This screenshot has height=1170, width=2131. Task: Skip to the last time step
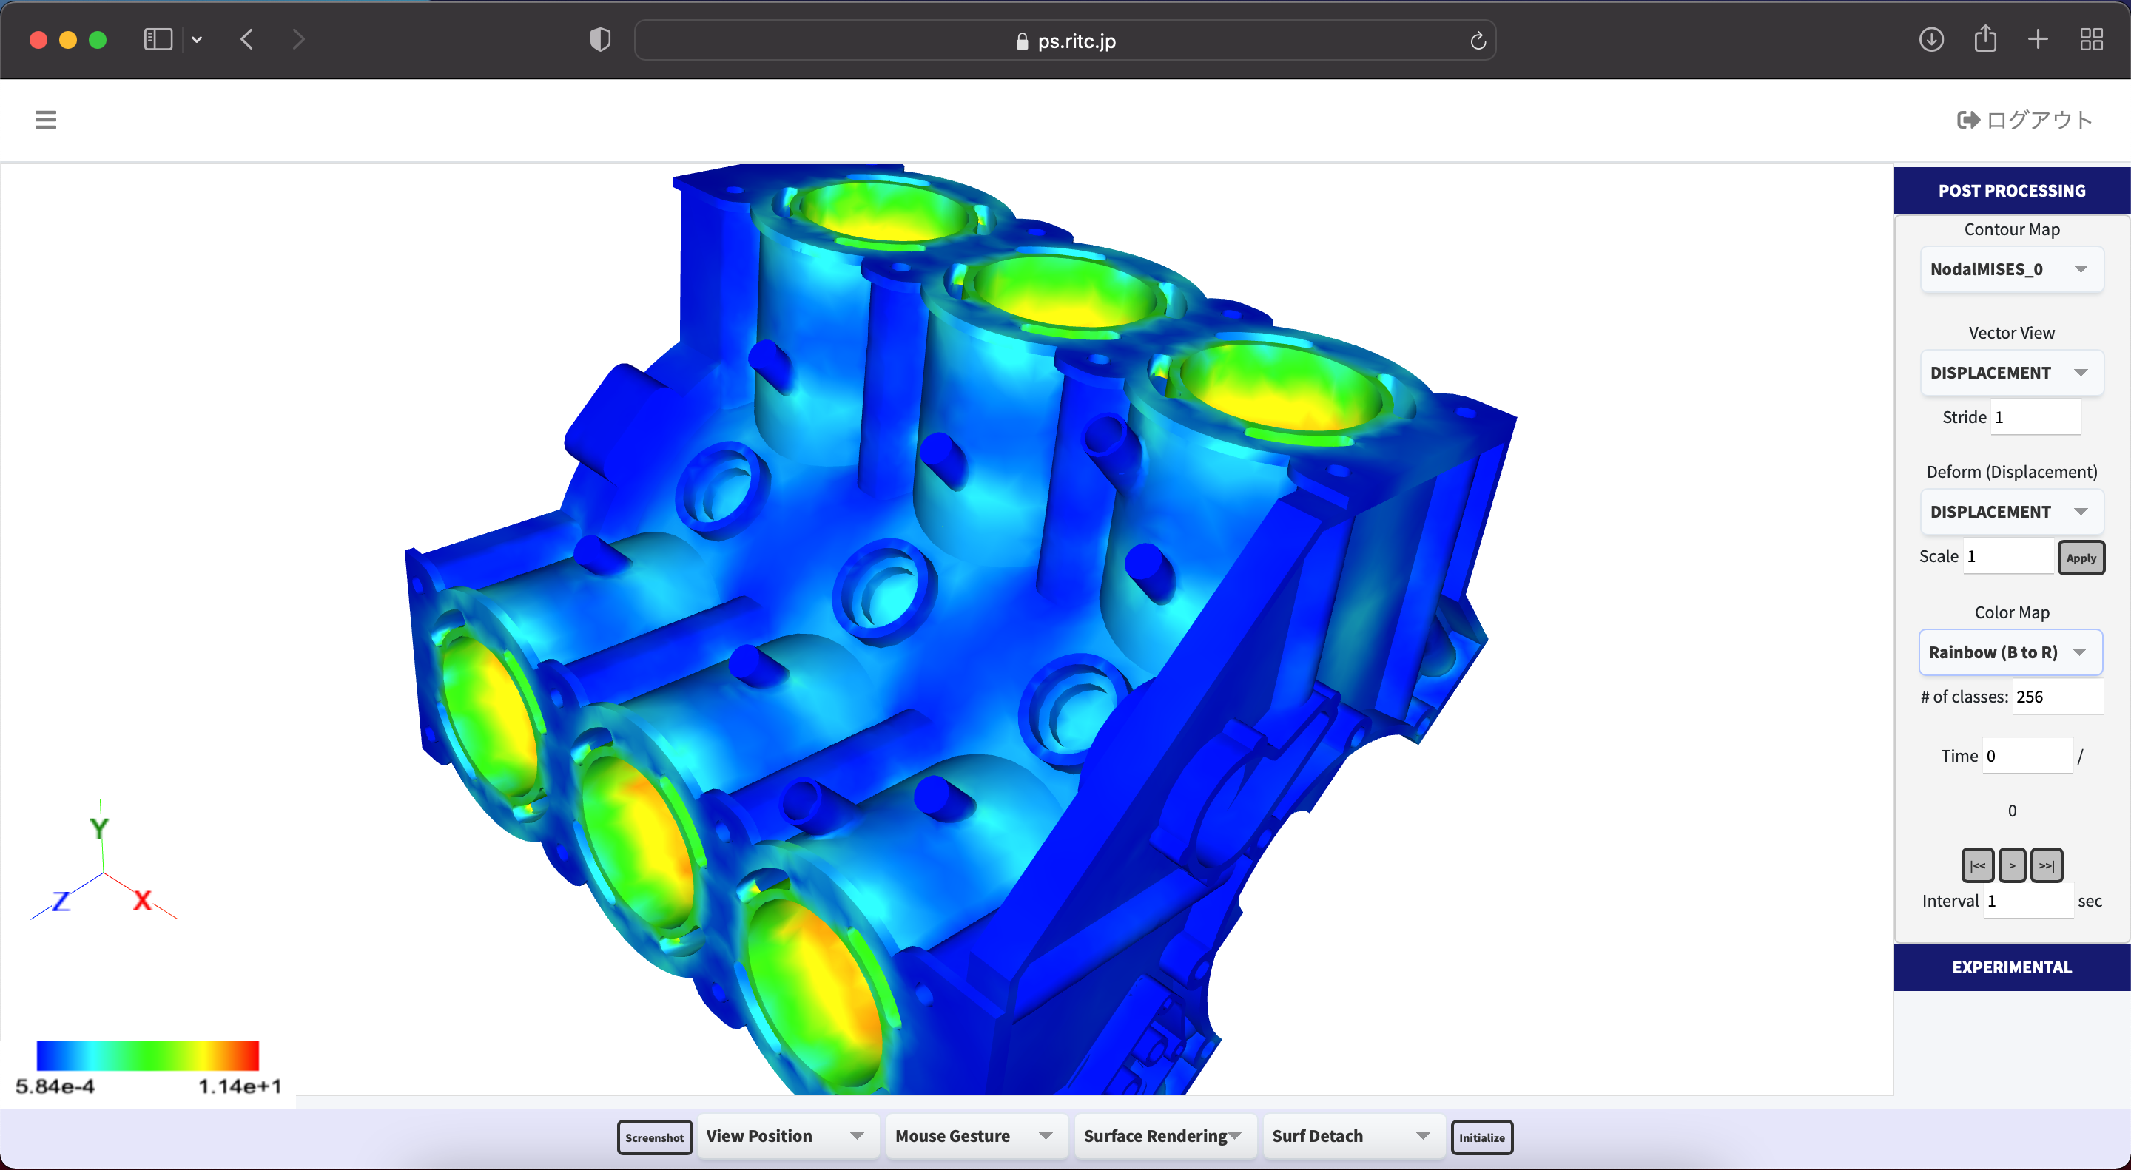pos(2047,864)
